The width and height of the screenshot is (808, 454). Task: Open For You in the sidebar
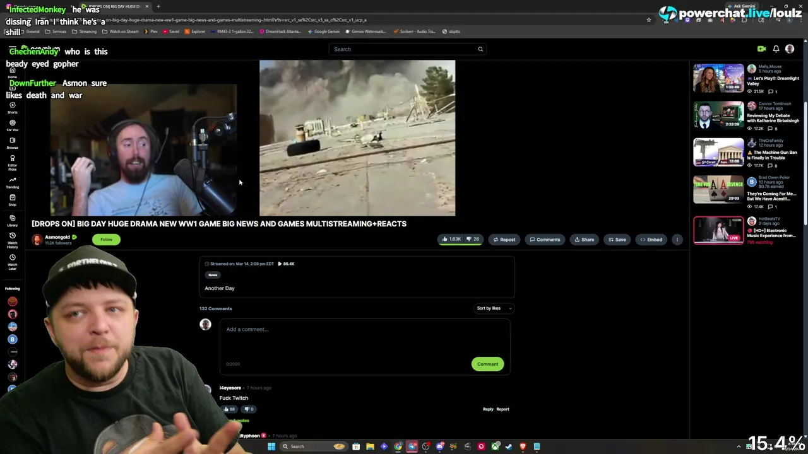pos(12,125)
